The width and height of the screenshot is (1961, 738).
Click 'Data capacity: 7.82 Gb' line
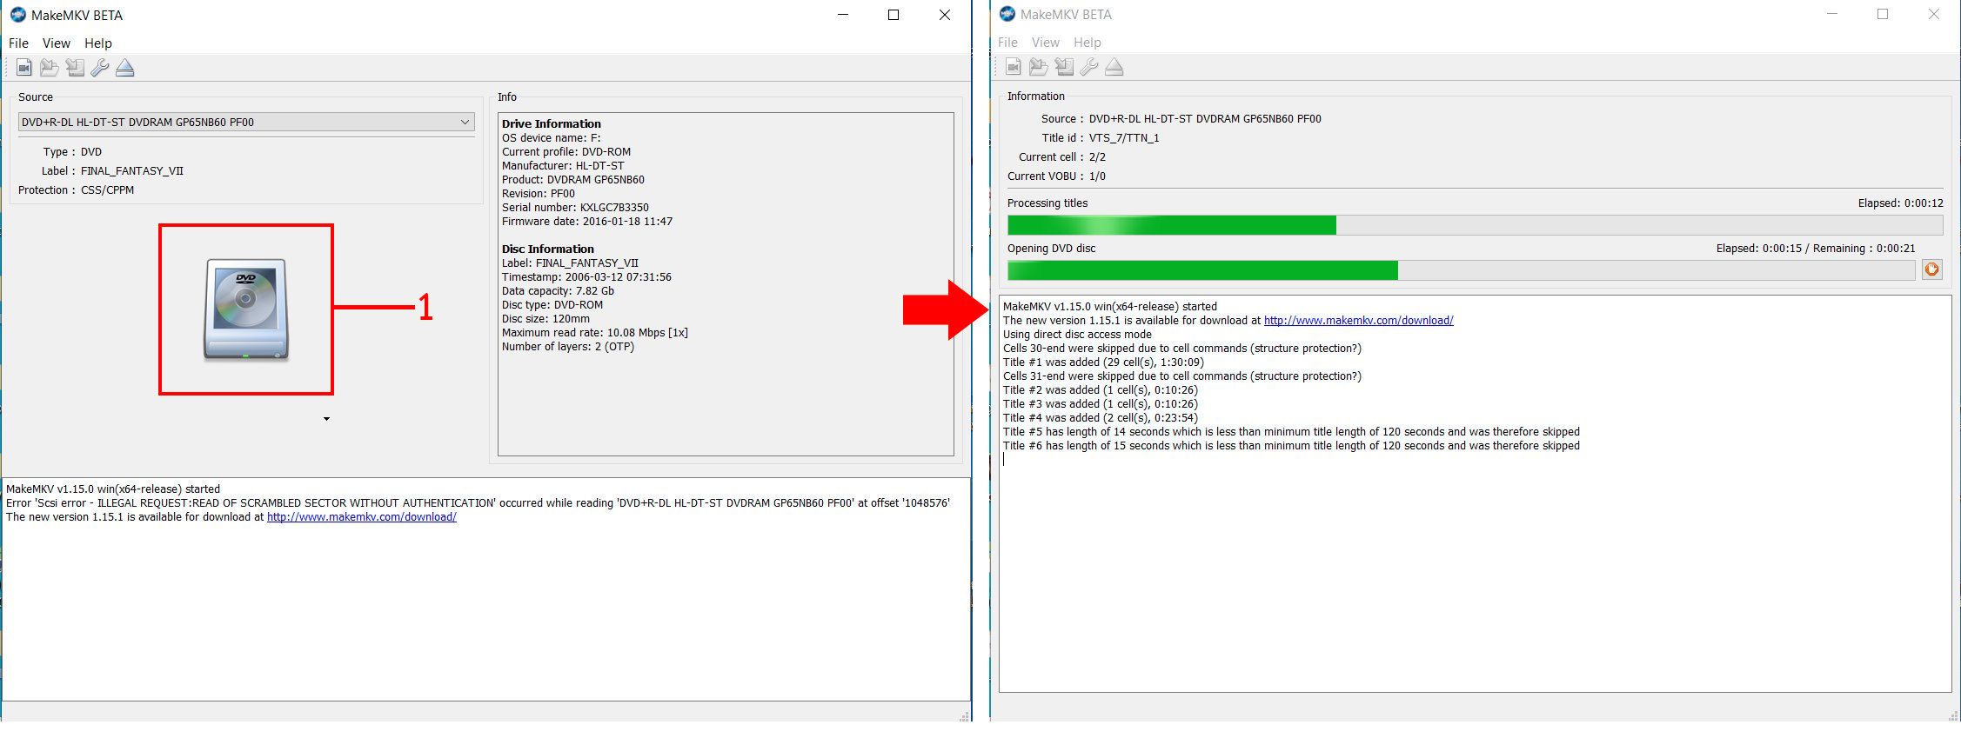coord(558,291)
